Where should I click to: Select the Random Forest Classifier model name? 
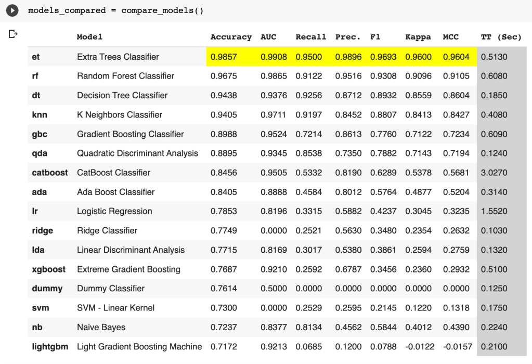(x=125, y=76)
